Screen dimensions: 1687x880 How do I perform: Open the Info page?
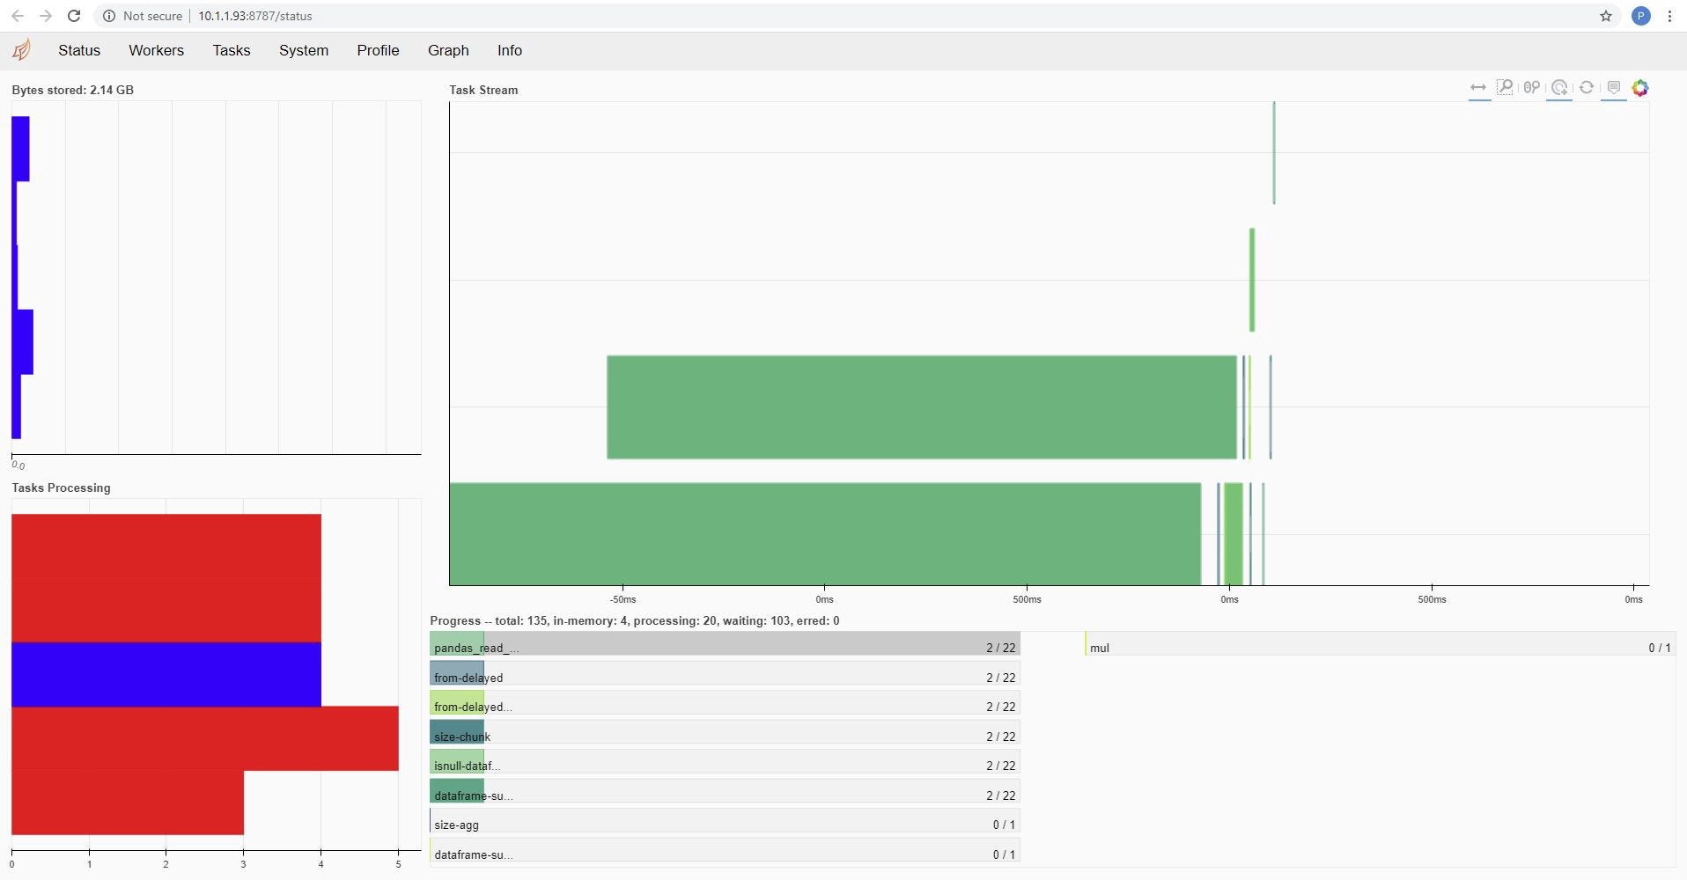(510, 50)
